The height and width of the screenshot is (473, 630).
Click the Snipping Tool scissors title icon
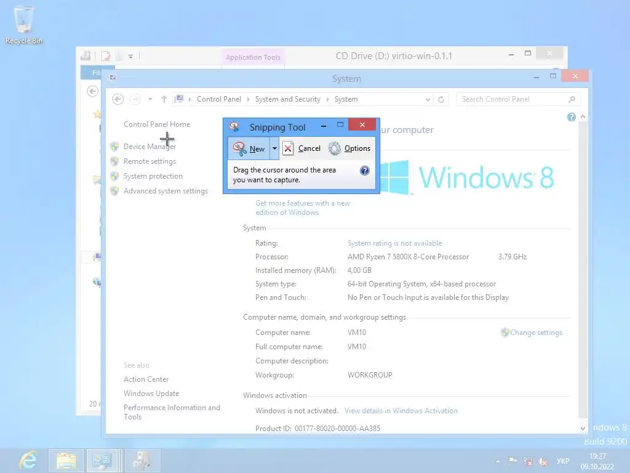tap(234, 127)
